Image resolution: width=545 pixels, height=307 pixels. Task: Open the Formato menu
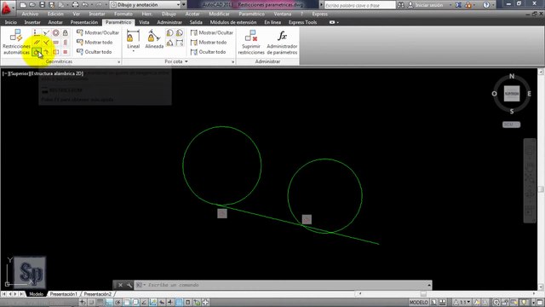[x=123, y=14]
